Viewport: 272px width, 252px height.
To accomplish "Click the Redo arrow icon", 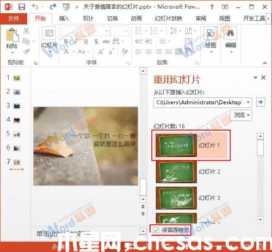I will 53,7.
